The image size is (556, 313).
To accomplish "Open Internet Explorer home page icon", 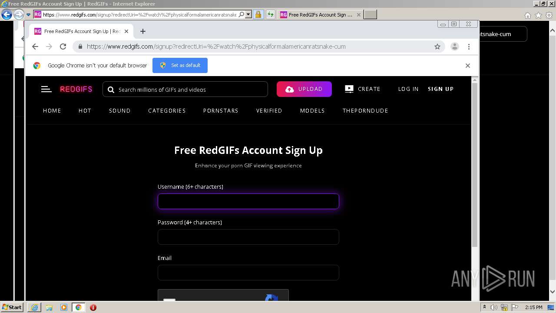I will click(528, 15).
